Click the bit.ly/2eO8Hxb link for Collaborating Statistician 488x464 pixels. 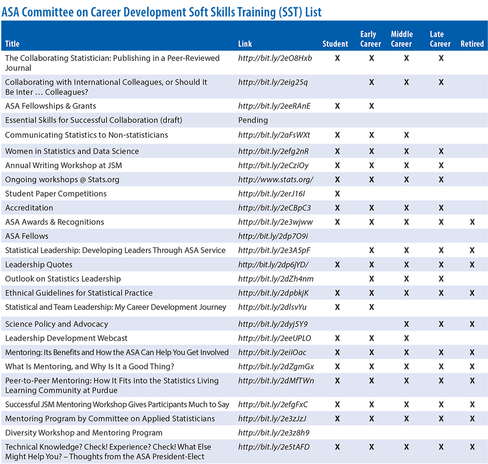[x=275, y=58]
